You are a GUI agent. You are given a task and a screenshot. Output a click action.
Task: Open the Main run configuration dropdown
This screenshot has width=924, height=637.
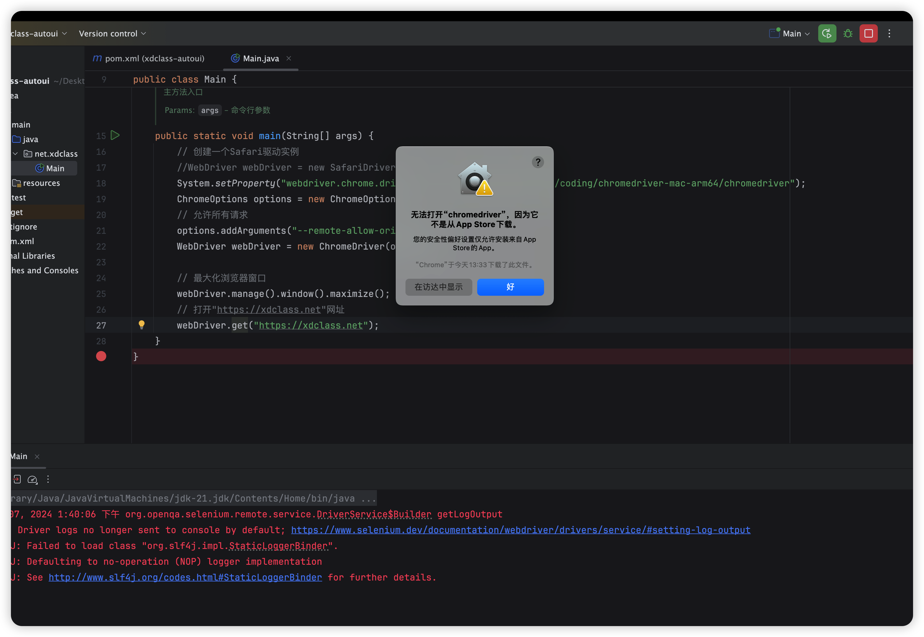[x=789, y=33]
